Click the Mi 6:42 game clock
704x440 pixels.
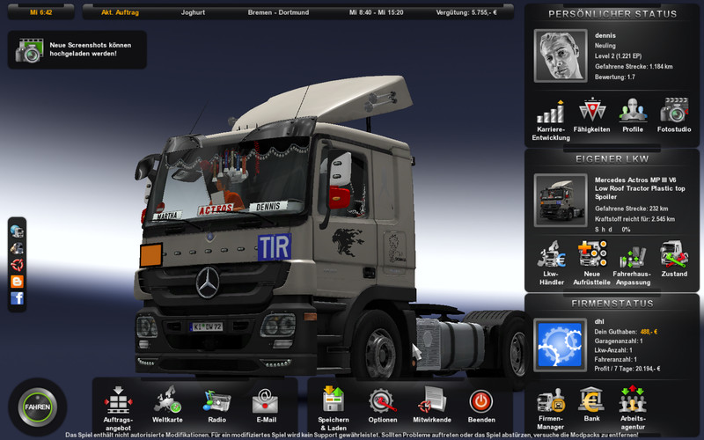click(x=40, y=12)
